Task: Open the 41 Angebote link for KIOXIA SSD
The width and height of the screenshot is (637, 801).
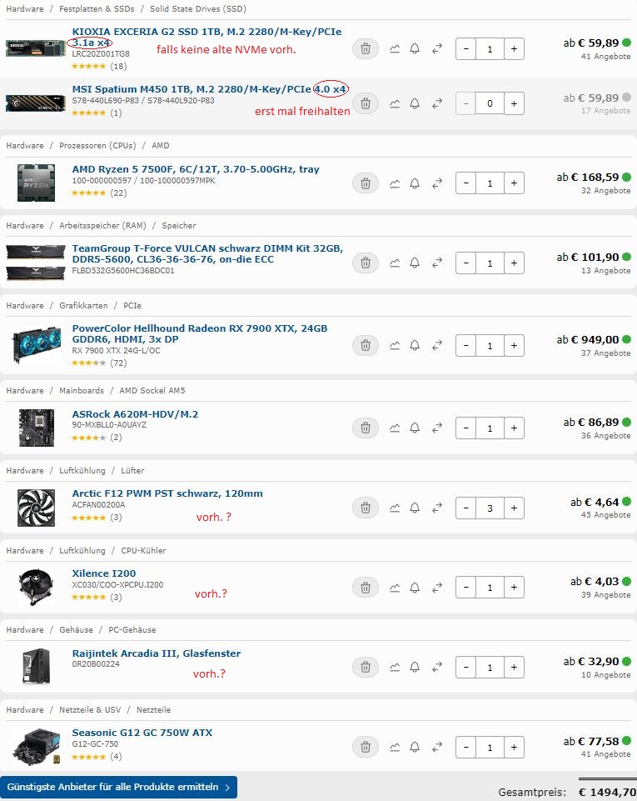Action: [605, 56]
